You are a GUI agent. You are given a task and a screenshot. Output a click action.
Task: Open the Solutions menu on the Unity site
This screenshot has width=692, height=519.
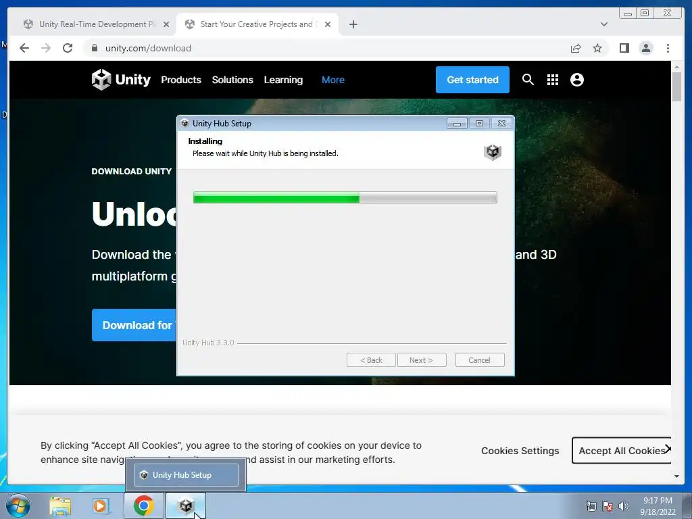pyautogui.click(x=232, y=80)
